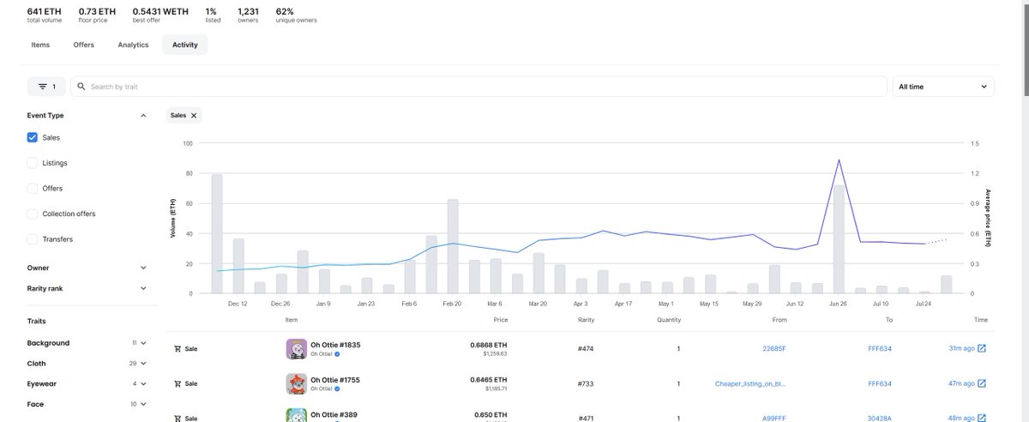Open Oh Ottie #1835 thumbnail
This screenshot has height=422, width=1029.
pyautogui.click(x=296, y=349)
